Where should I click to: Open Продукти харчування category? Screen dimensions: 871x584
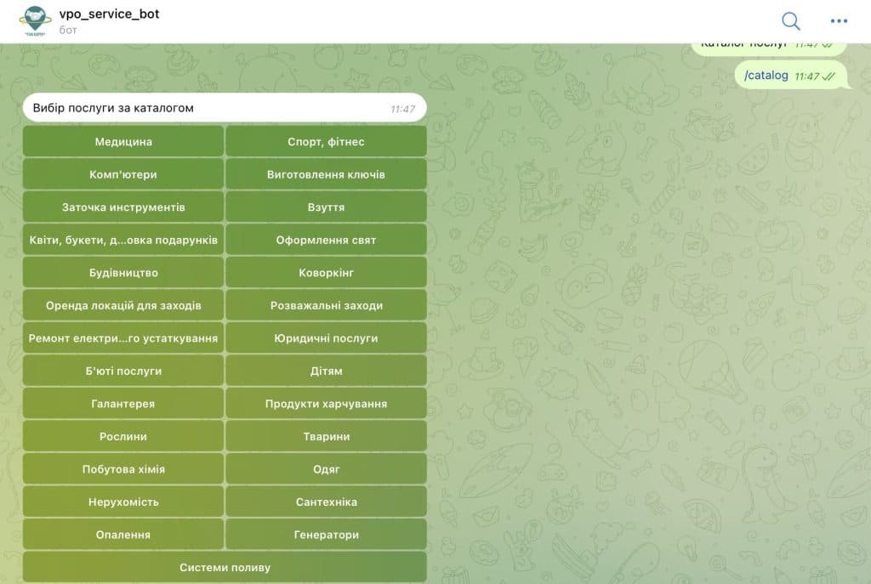[x=326, y=404]
